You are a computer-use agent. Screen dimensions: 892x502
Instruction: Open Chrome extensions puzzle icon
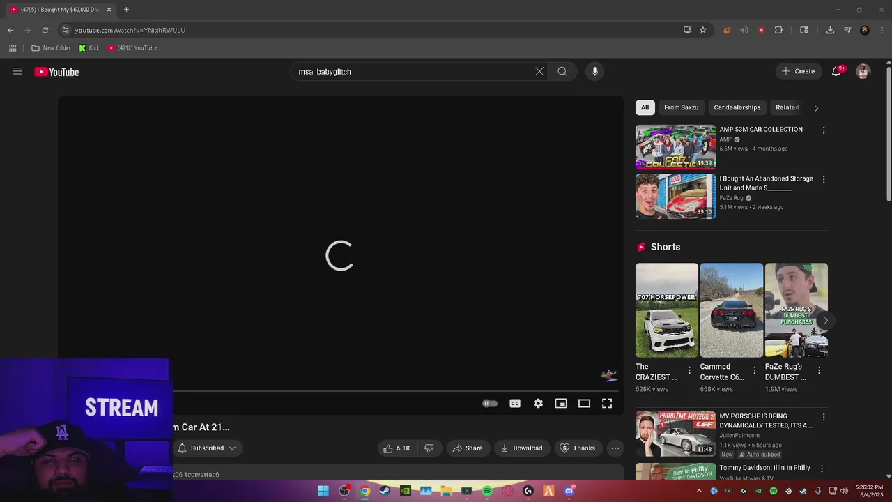[778, 30]
